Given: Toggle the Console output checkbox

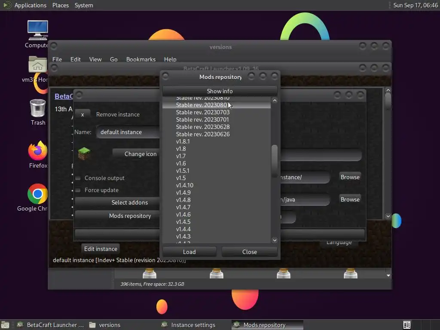Looking at the screenshot, I should coord(78,178).
